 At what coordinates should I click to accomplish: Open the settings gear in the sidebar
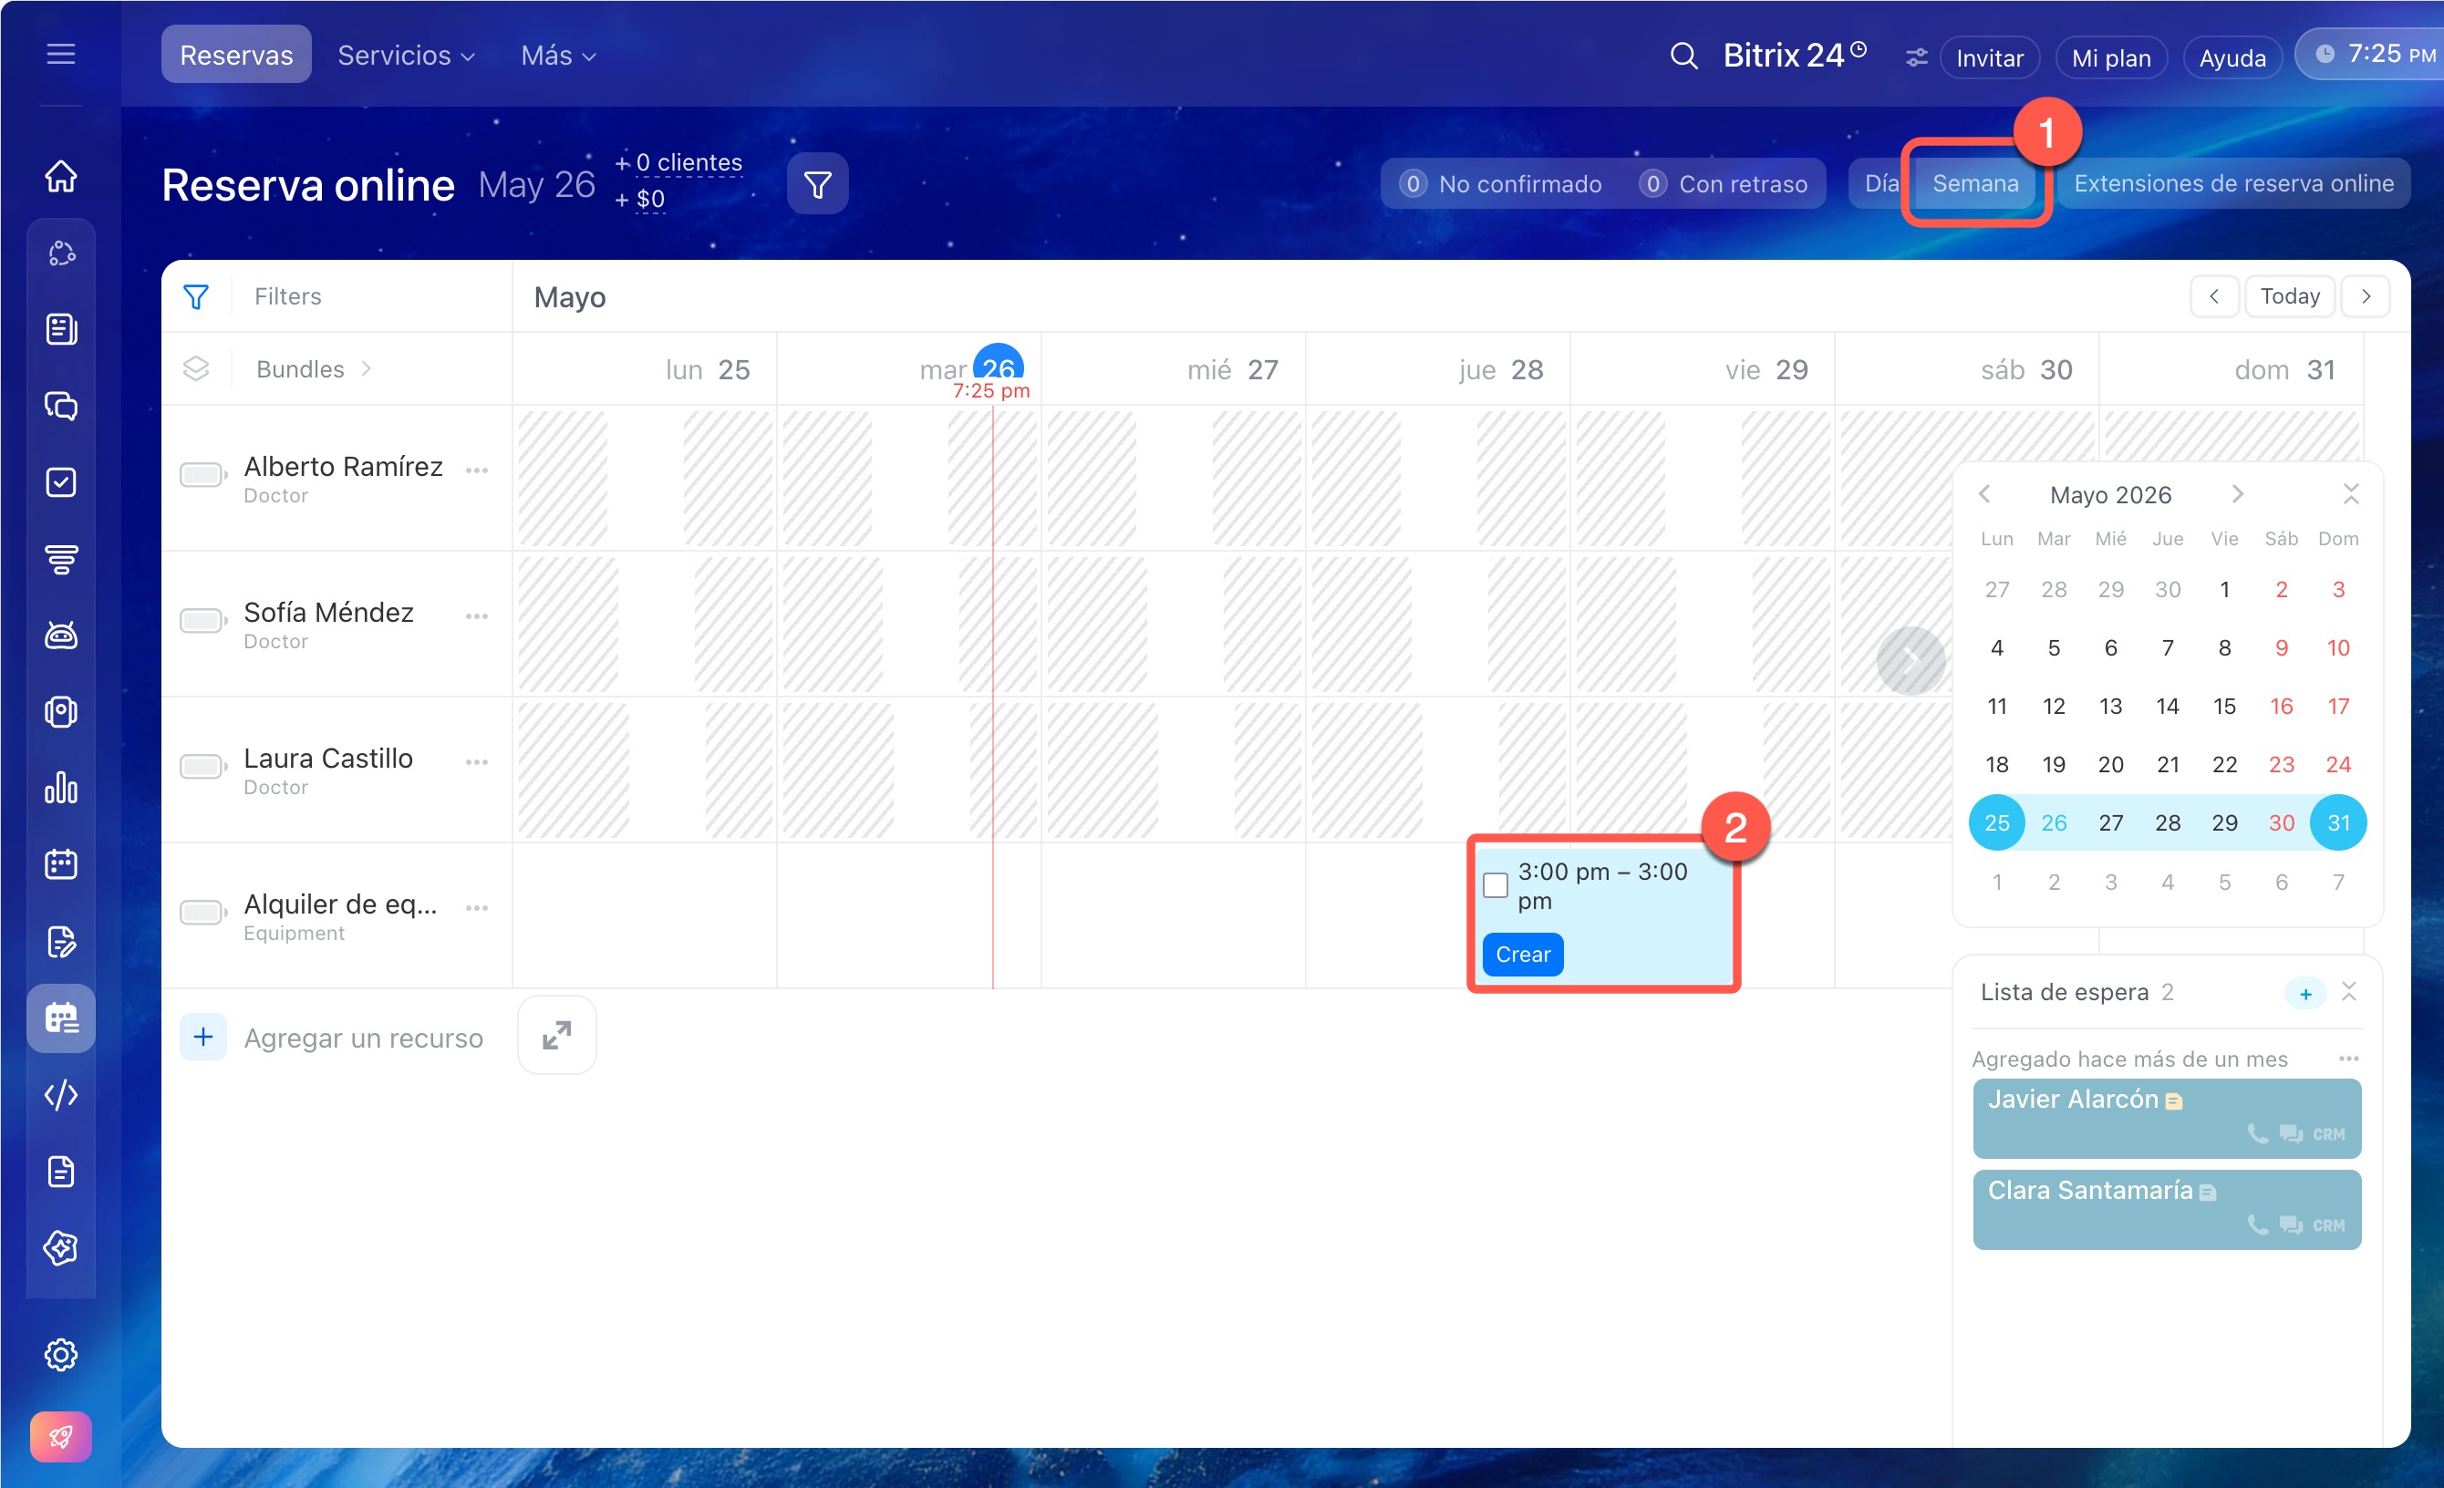[61, 1355]
